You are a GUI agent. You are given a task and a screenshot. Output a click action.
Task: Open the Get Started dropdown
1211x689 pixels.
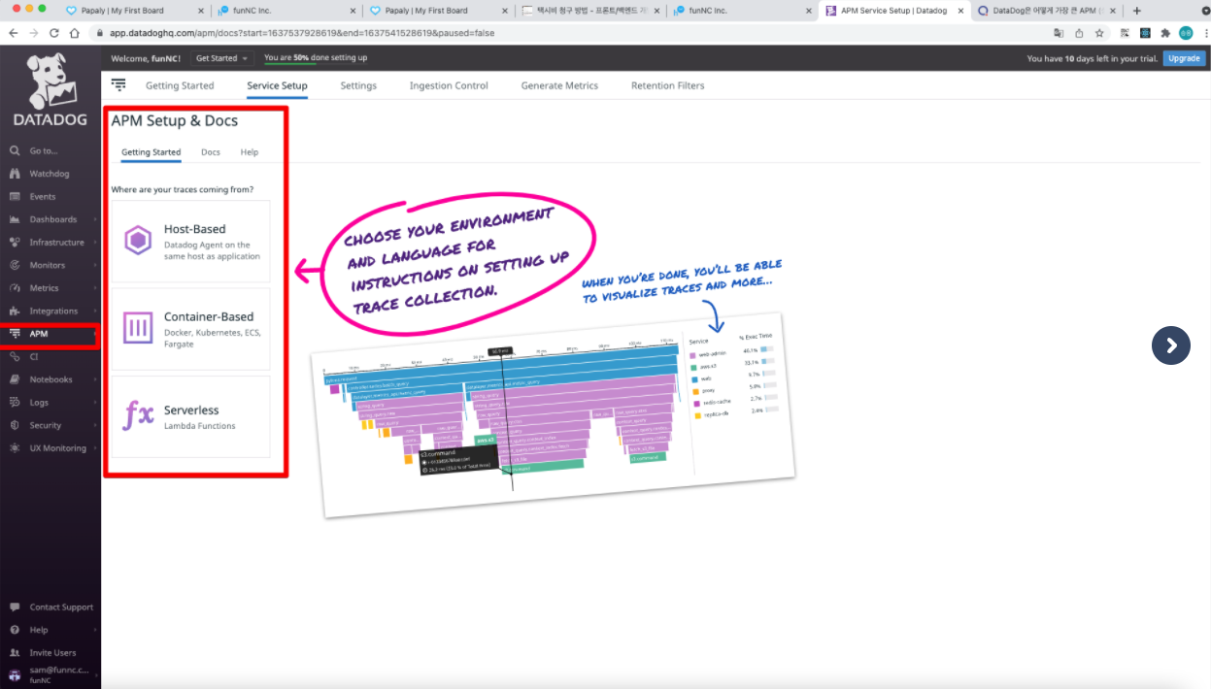tap(222, 58)
